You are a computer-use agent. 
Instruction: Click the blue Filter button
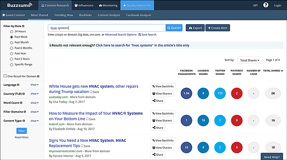pos(22,131)
